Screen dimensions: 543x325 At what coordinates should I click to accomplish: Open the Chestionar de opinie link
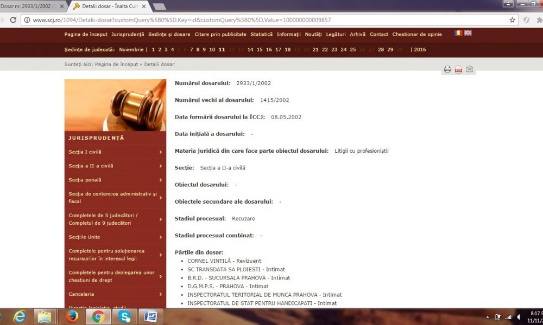(417, 34)
